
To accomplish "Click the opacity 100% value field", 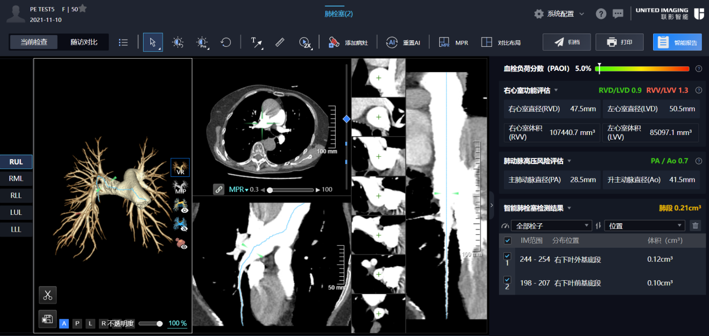I will tap(177, 324).
